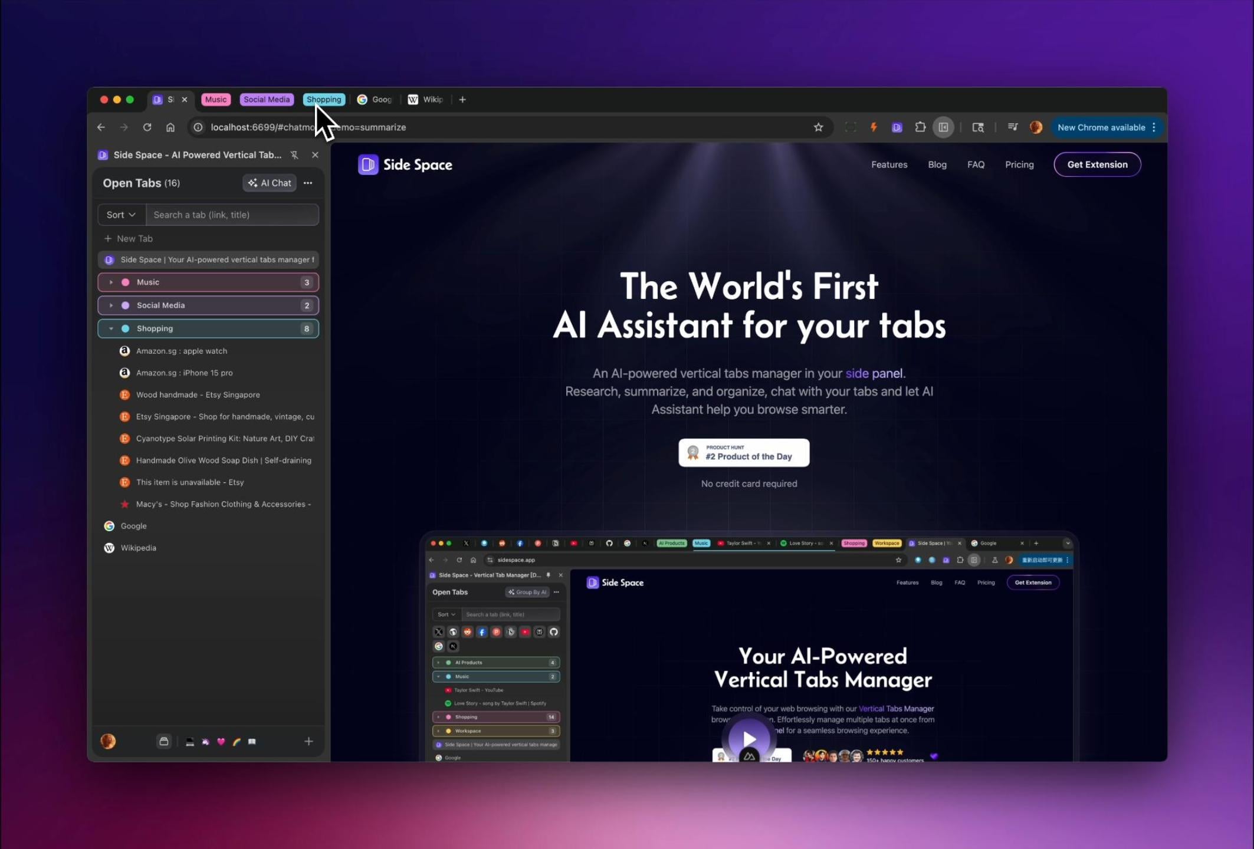1254x849 pixels.
Task: Add a new space with the plus icon
Action: tap(308, 742)
